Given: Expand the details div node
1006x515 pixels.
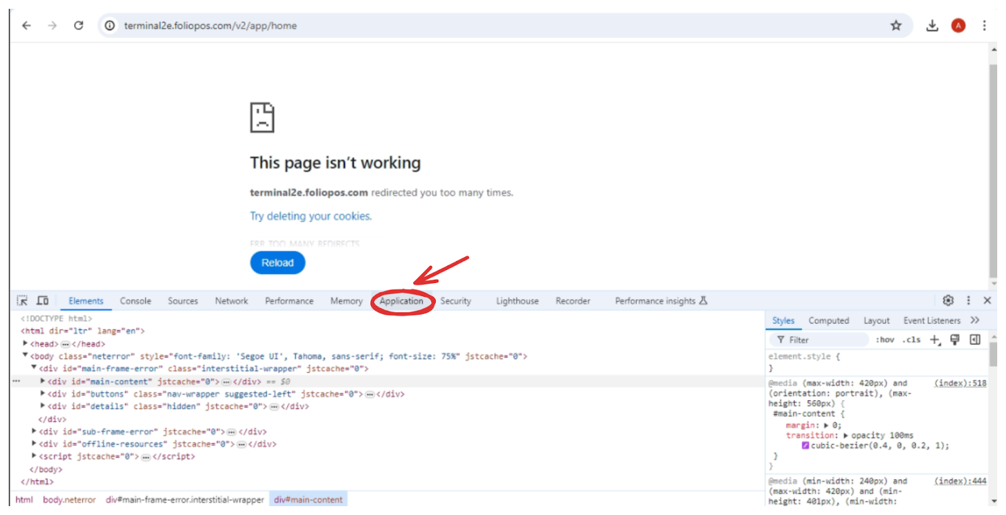Looking at the screenshot, I should tap(43, 406).
